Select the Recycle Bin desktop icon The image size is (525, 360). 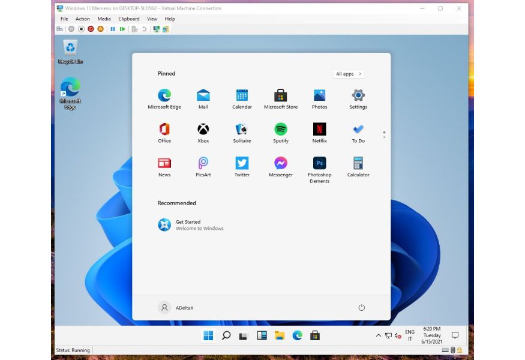coord(70,52)
